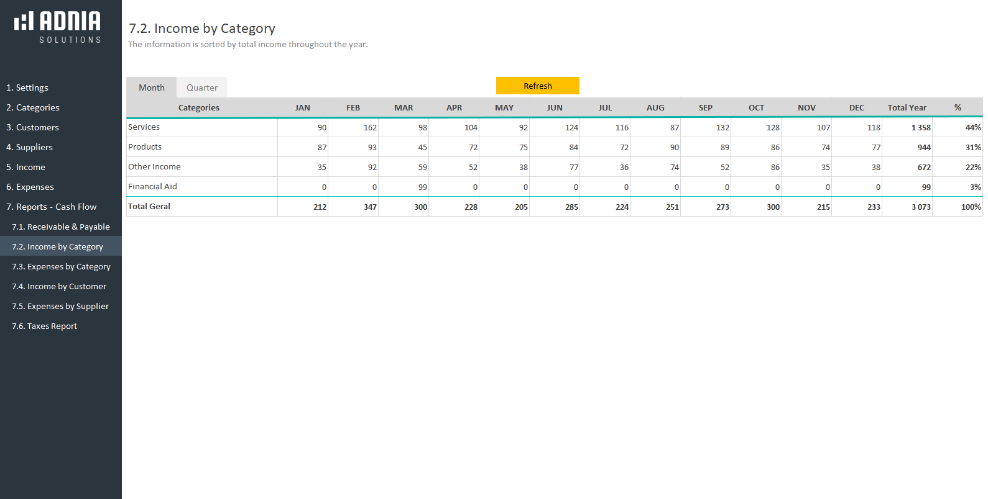The height and width of the screenshot is (499, 988).
Task: Click the Adnia Solutions logo
Action: pos(58,27)
